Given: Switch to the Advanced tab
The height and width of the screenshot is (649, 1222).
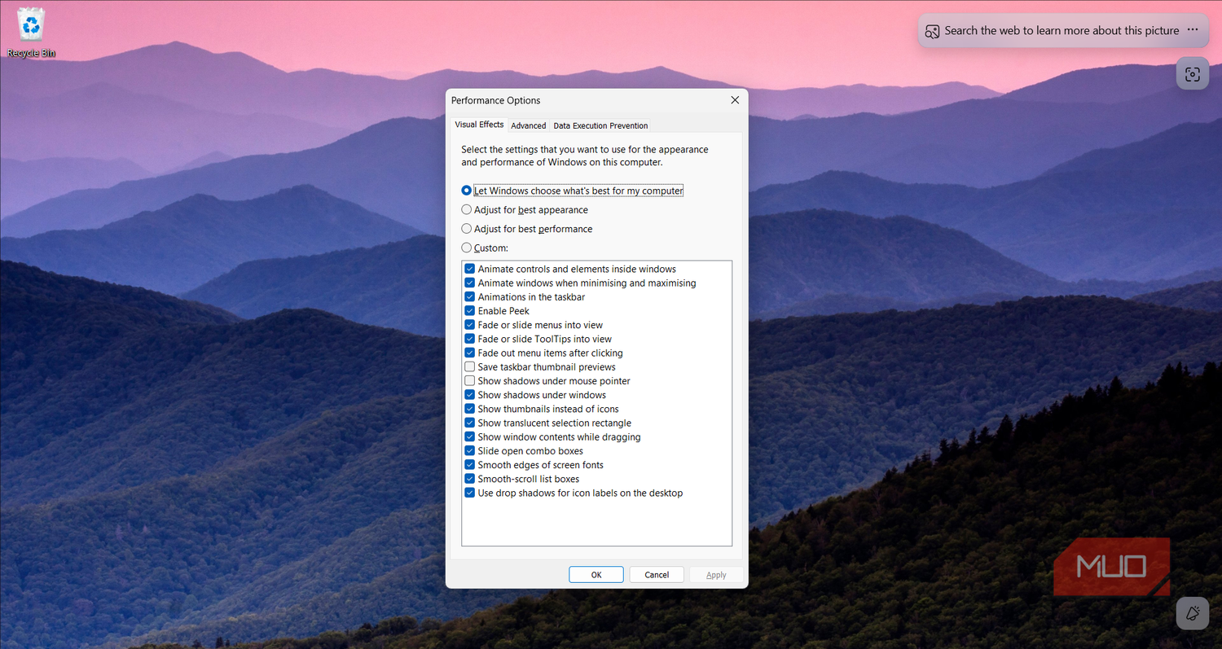Looking at the screenshot, I should click(x=529, y=125).
